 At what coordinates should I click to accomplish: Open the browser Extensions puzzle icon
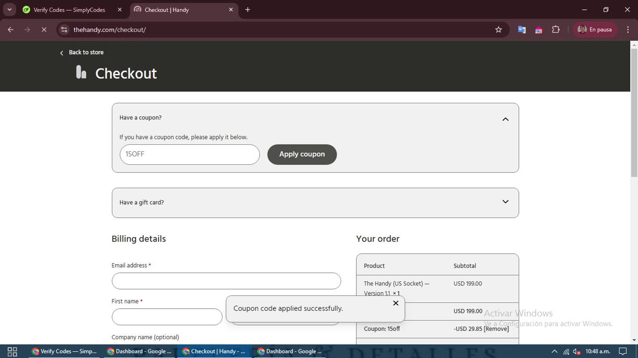click(x=555, y=30)
